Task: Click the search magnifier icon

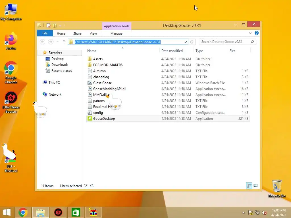Action: coord(252,42)
